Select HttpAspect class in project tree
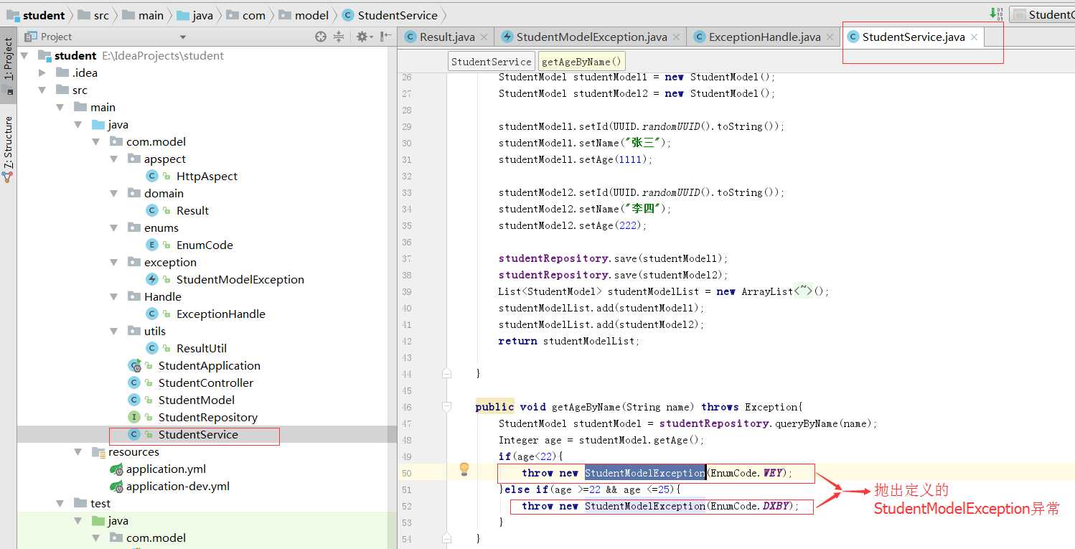This screenshot has height=549, width=1075. (207, 176)
